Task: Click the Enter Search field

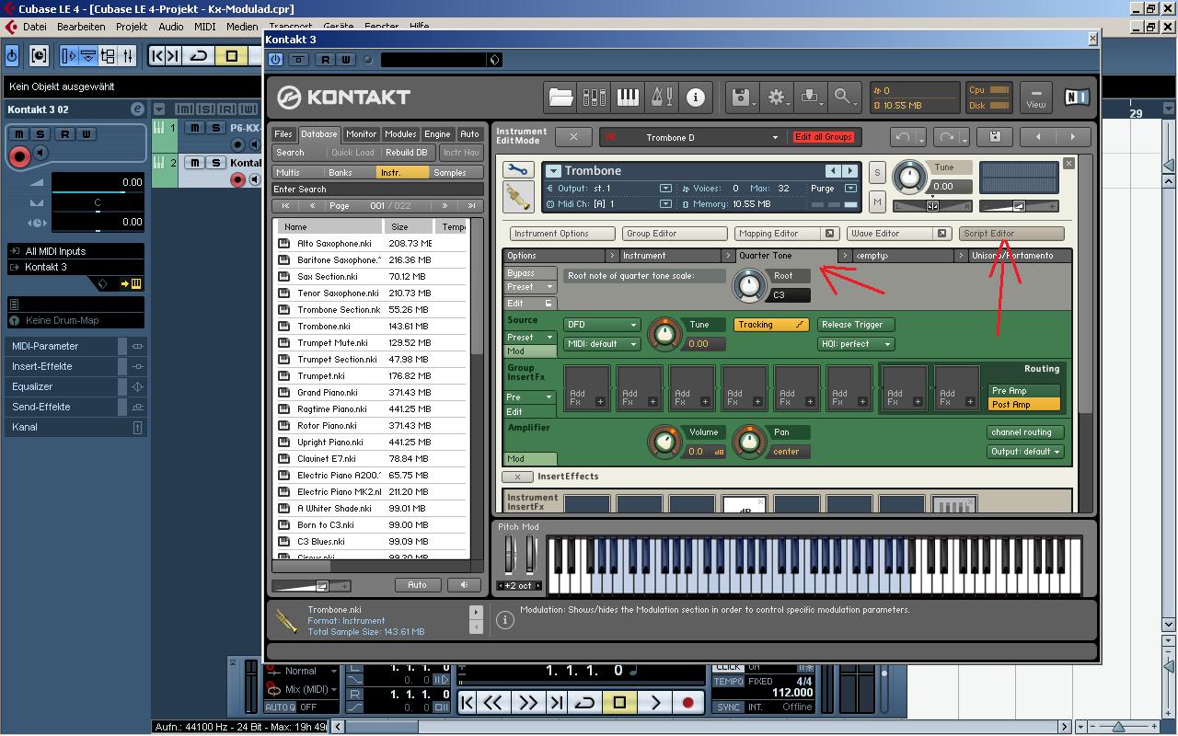Action: click(x=376, y=190)
